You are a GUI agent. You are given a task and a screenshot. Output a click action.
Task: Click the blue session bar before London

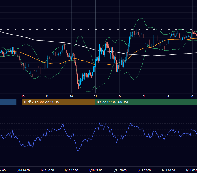[8, 102]
